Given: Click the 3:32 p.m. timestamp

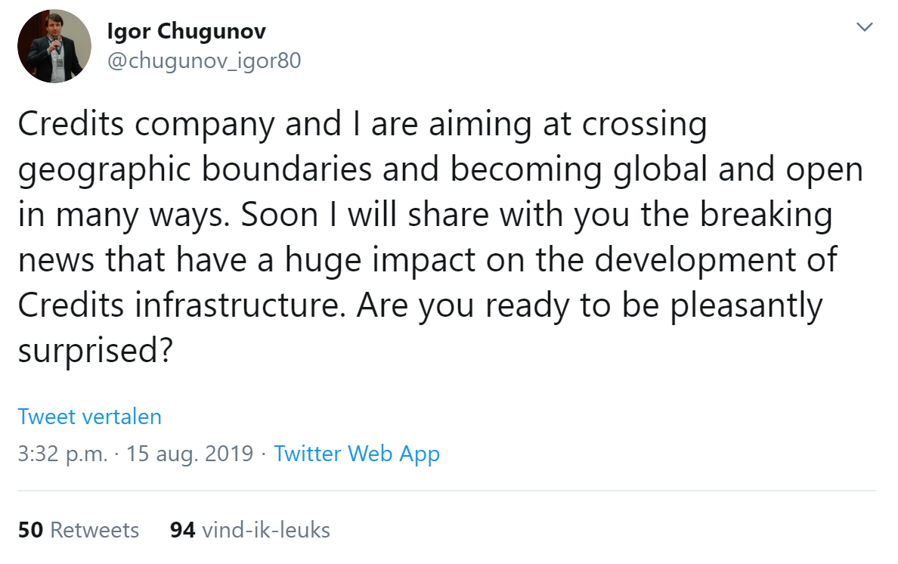Looking at the screenshot, I should (x=63, y=454).
